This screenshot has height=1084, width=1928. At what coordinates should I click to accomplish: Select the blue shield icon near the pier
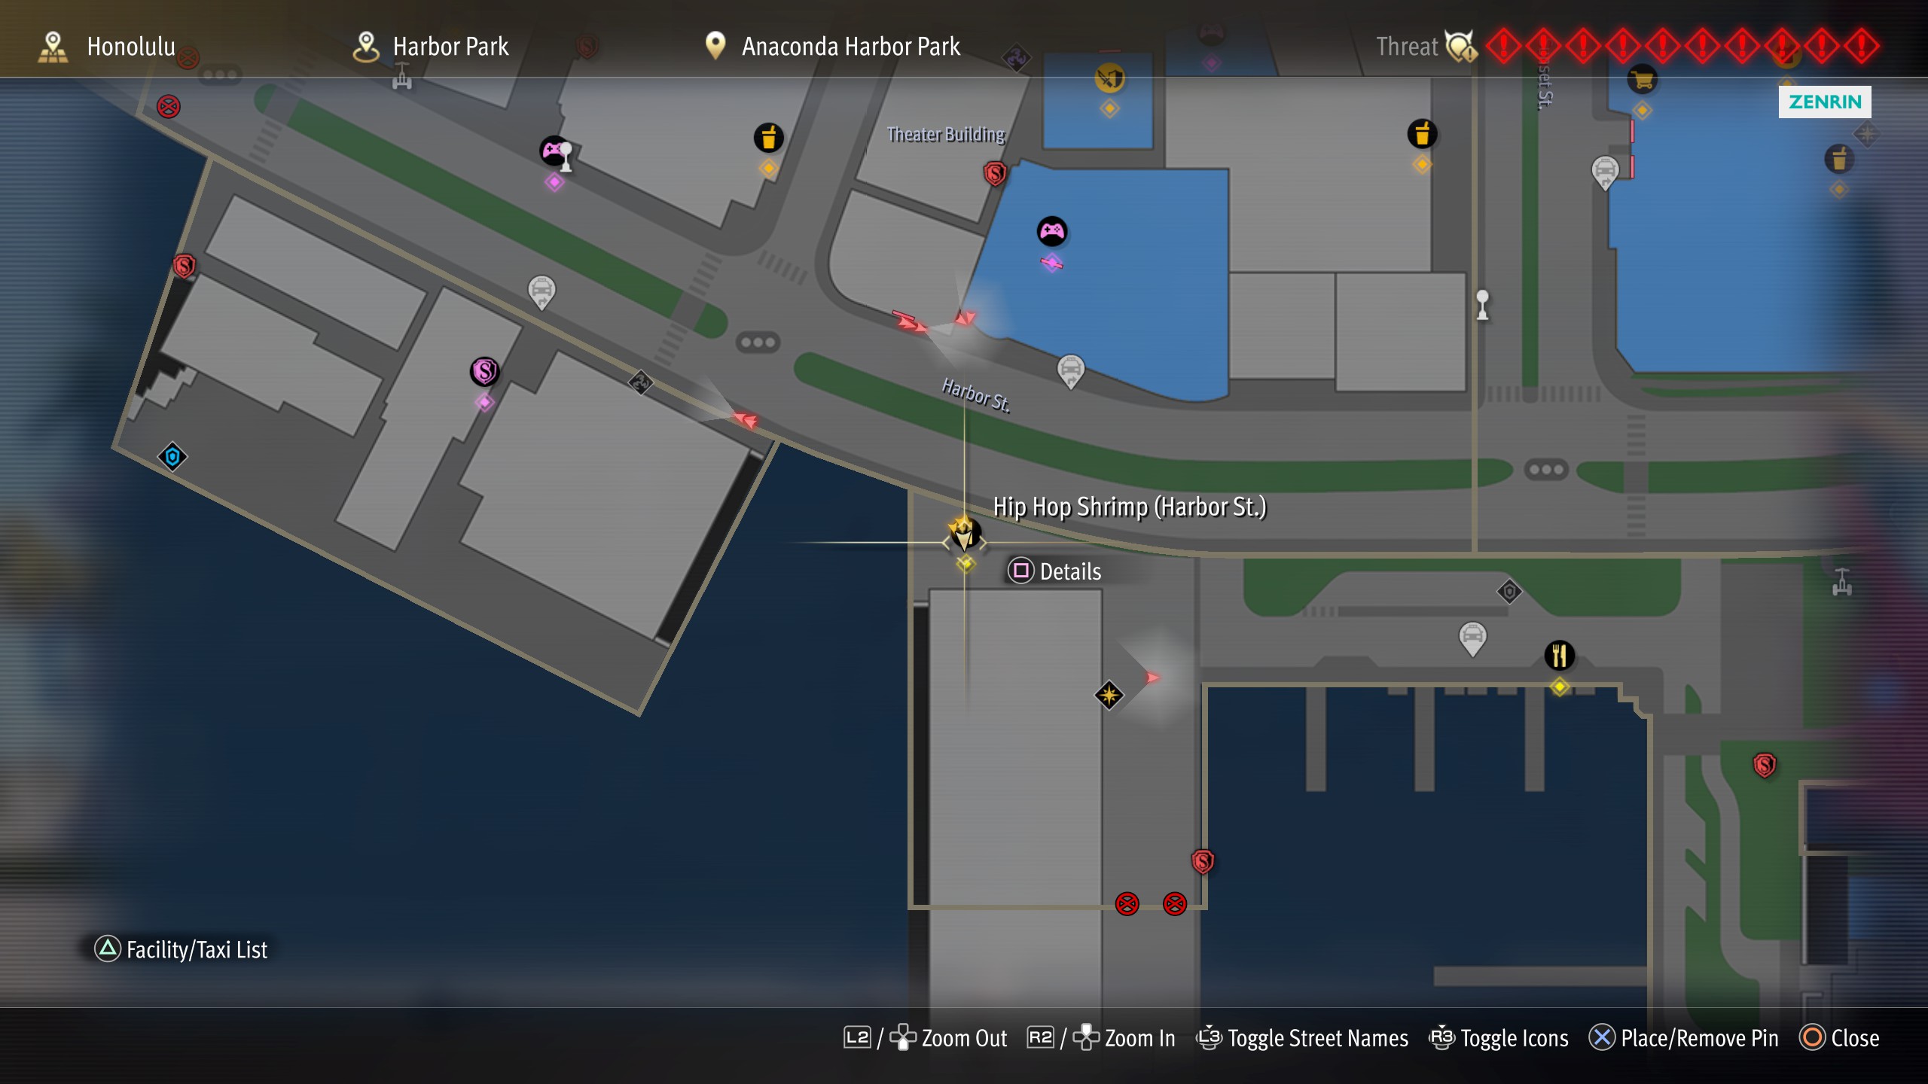(x=172, y=456)
